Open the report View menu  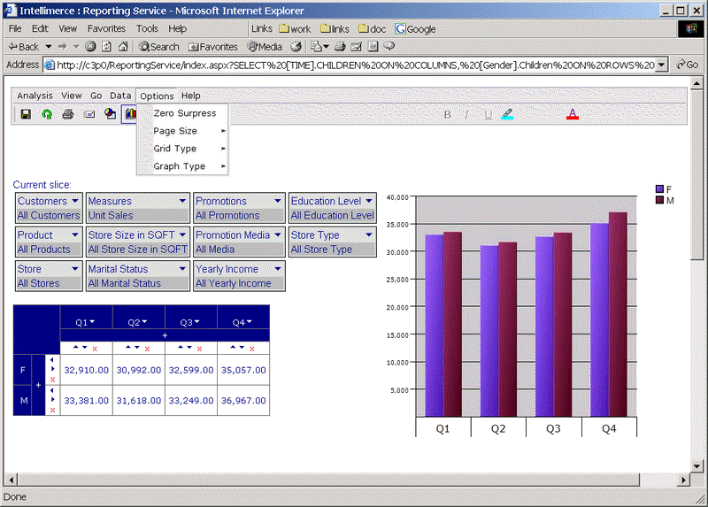(72, 96)
